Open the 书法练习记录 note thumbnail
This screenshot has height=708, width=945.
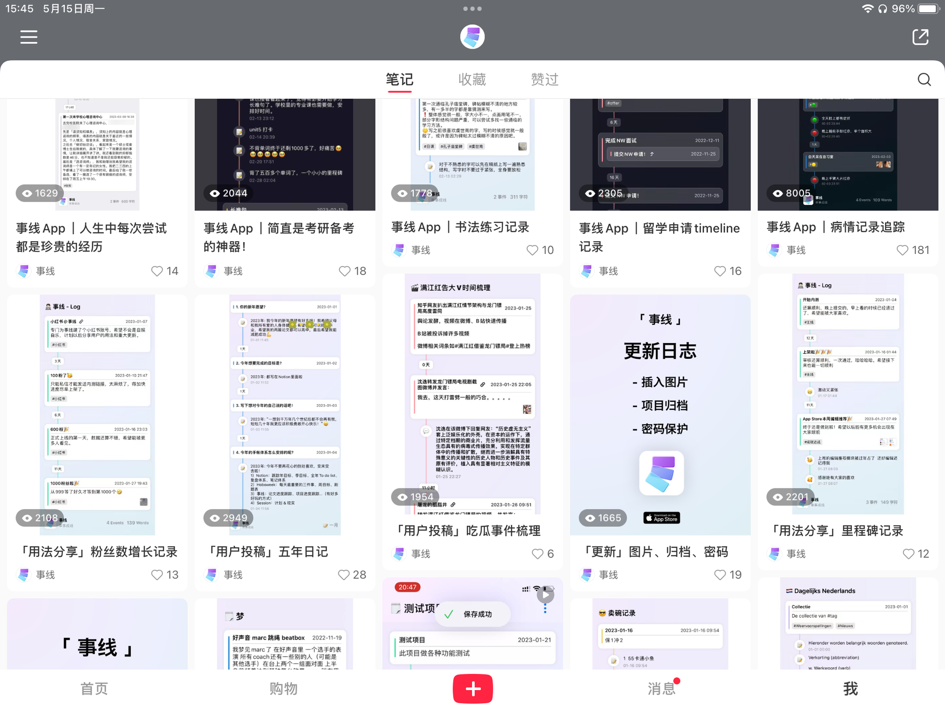472,154
